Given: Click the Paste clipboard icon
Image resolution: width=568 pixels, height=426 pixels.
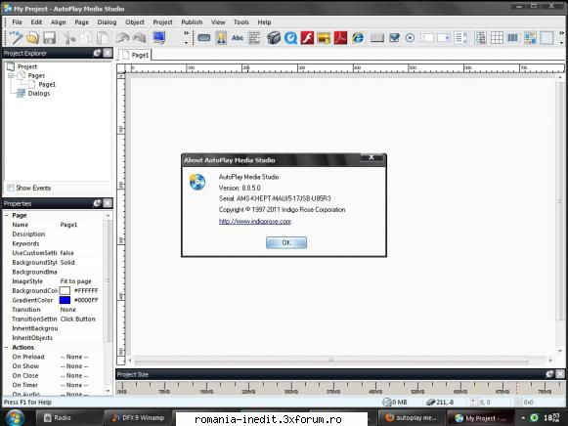Looking at the screenshot, I should point(103,38).
